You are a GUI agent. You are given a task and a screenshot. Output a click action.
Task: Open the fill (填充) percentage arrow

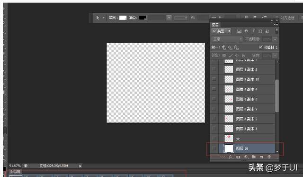tap(275, 56)
